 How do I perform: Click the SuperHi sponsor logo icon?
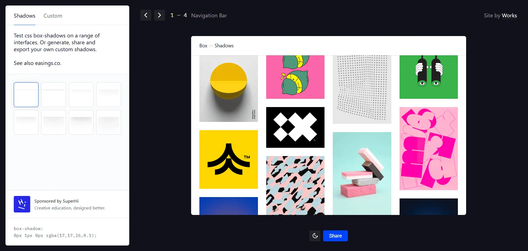point(22,204)
